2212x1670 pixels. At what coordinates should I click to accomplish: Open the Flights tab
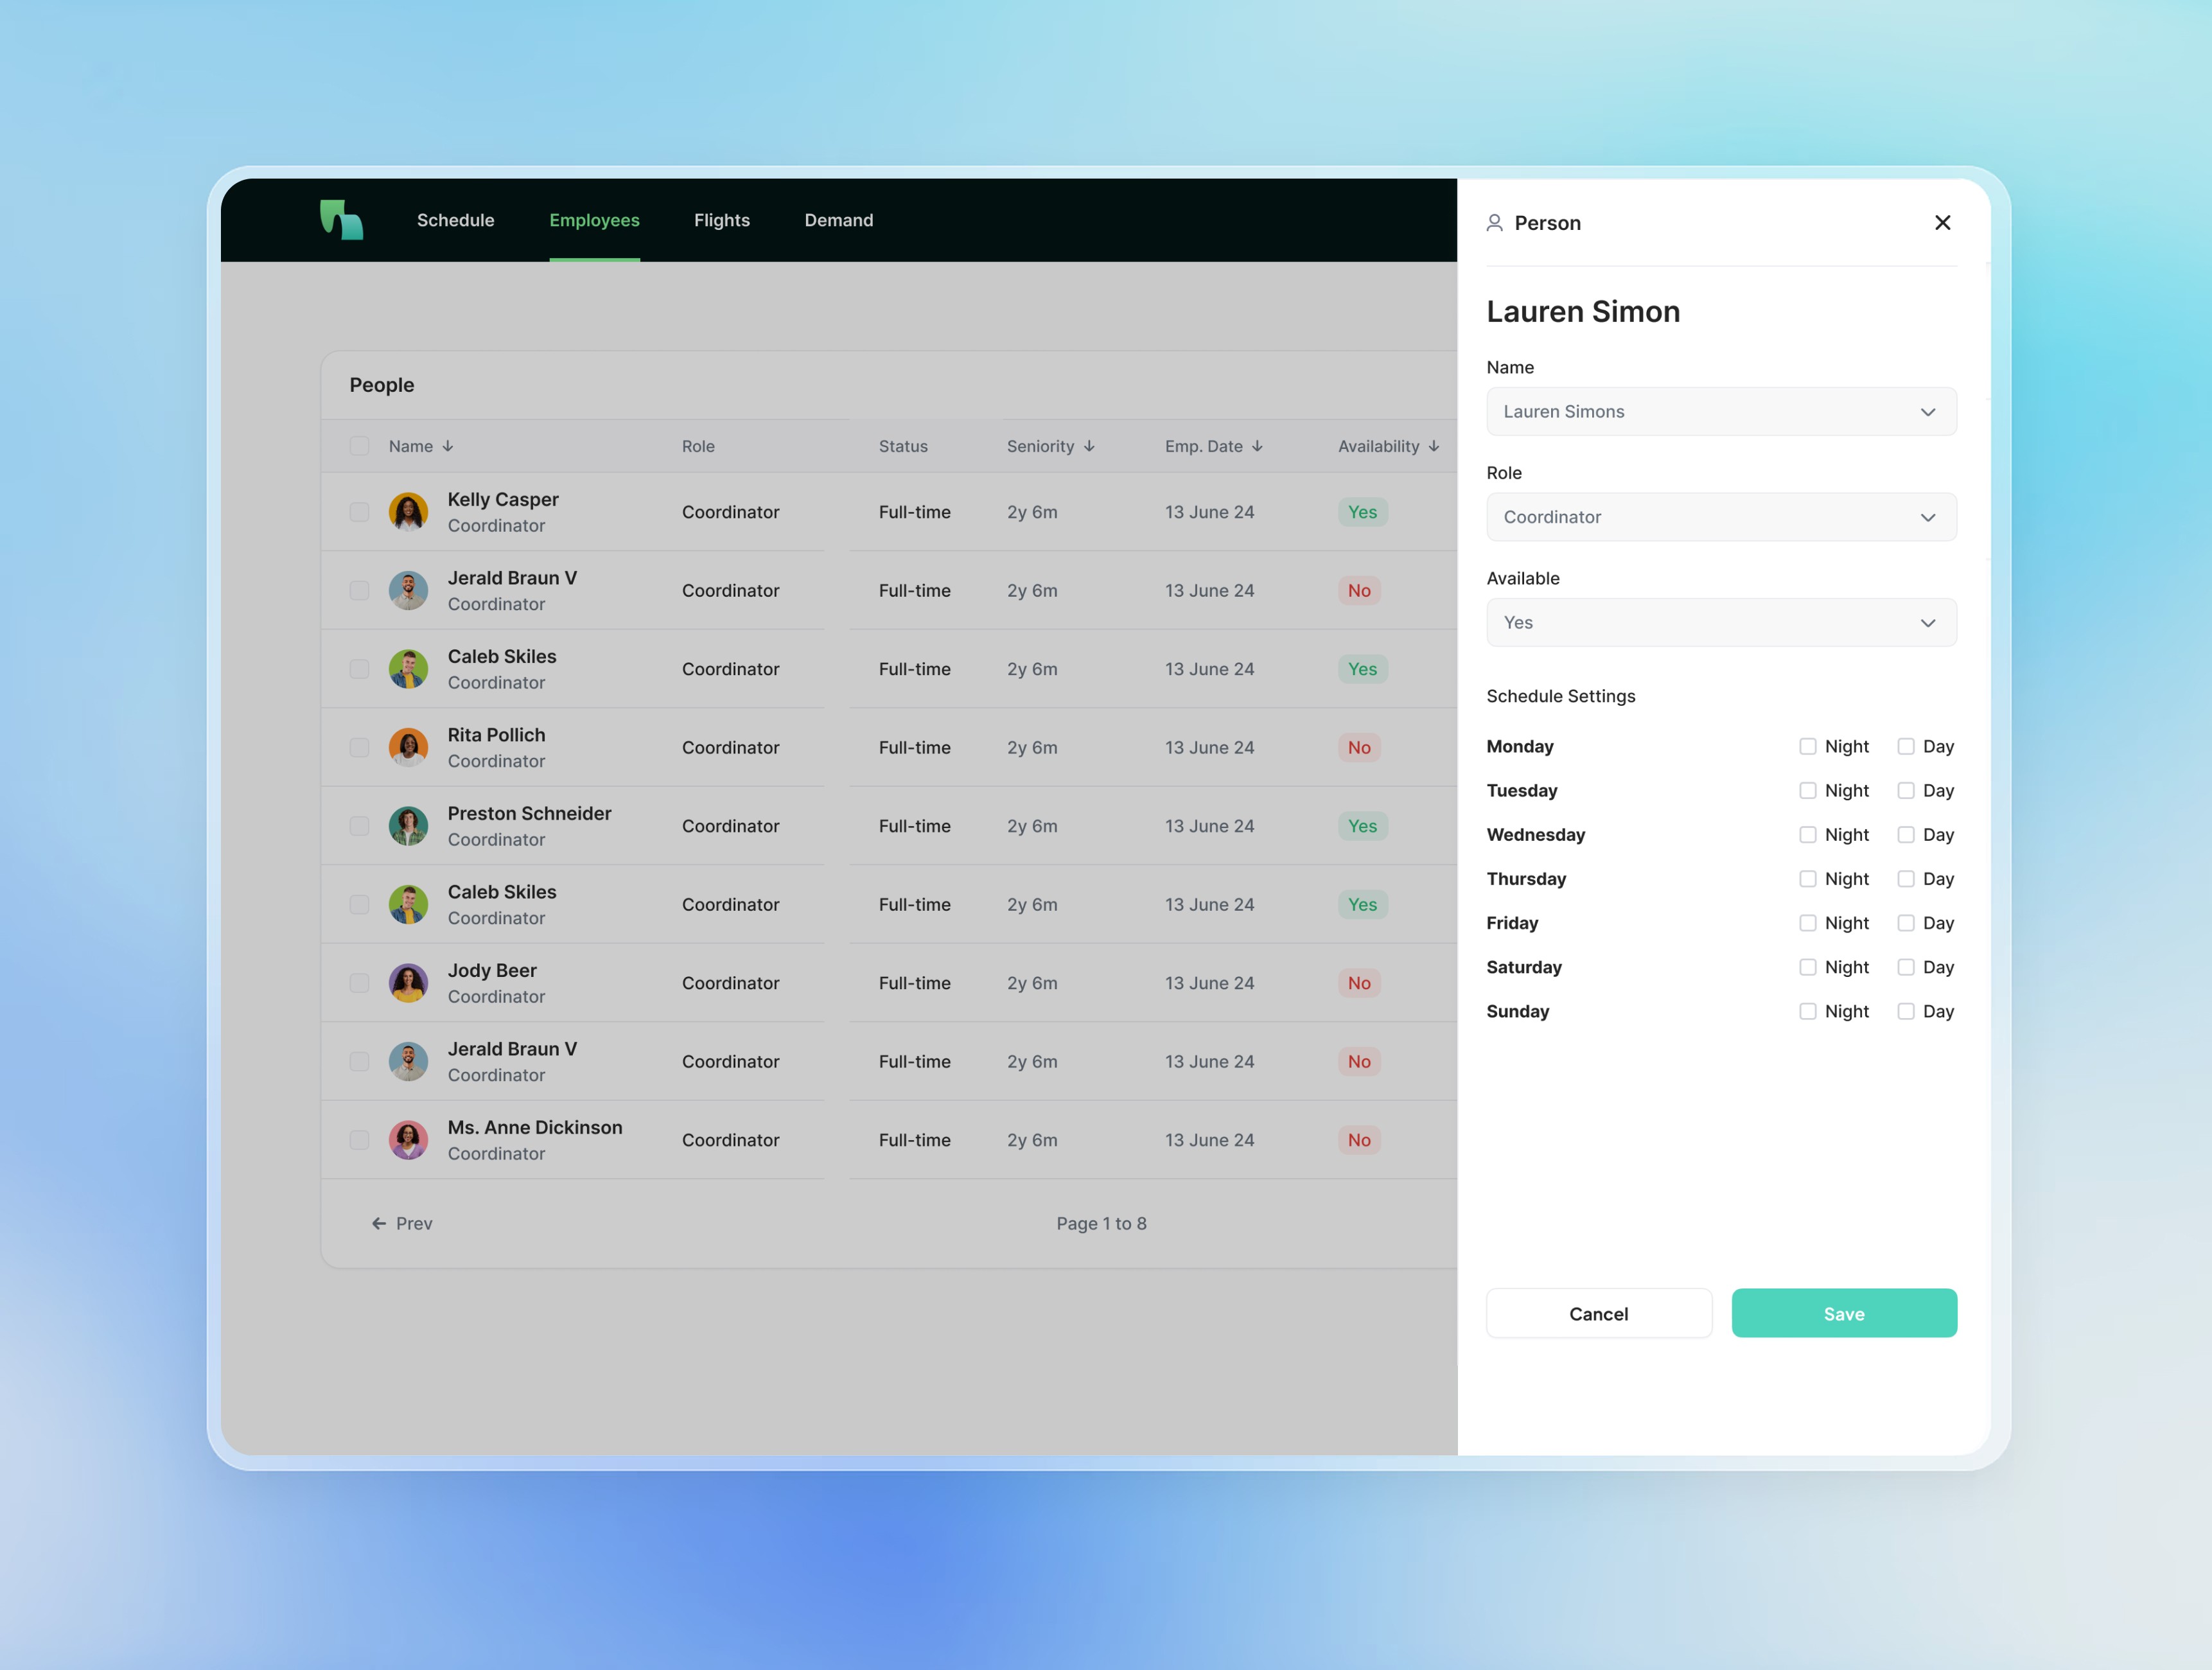[721, 220]
